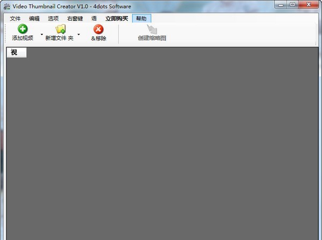The height and width of the screenshot is (240, 322).
Task: Open the Options (选项) menu
Action: pos(53,18)
